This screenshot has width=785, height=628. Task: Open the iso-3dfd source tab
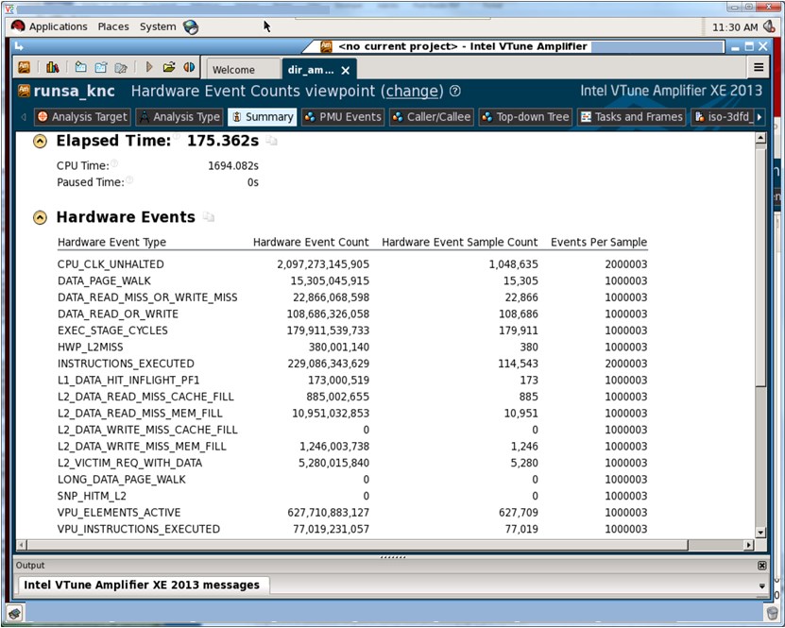pos(723,117)
